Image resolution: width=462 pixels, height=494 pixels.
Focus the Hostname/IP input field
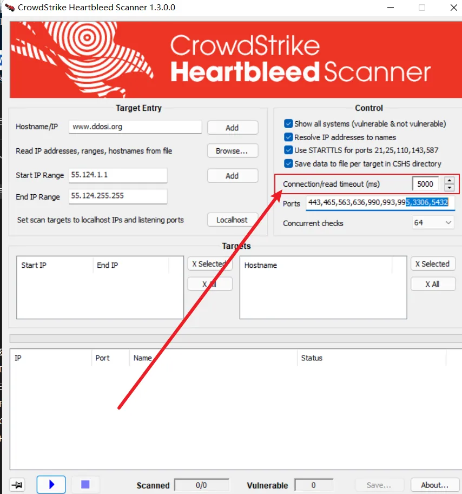coord(135,127)
